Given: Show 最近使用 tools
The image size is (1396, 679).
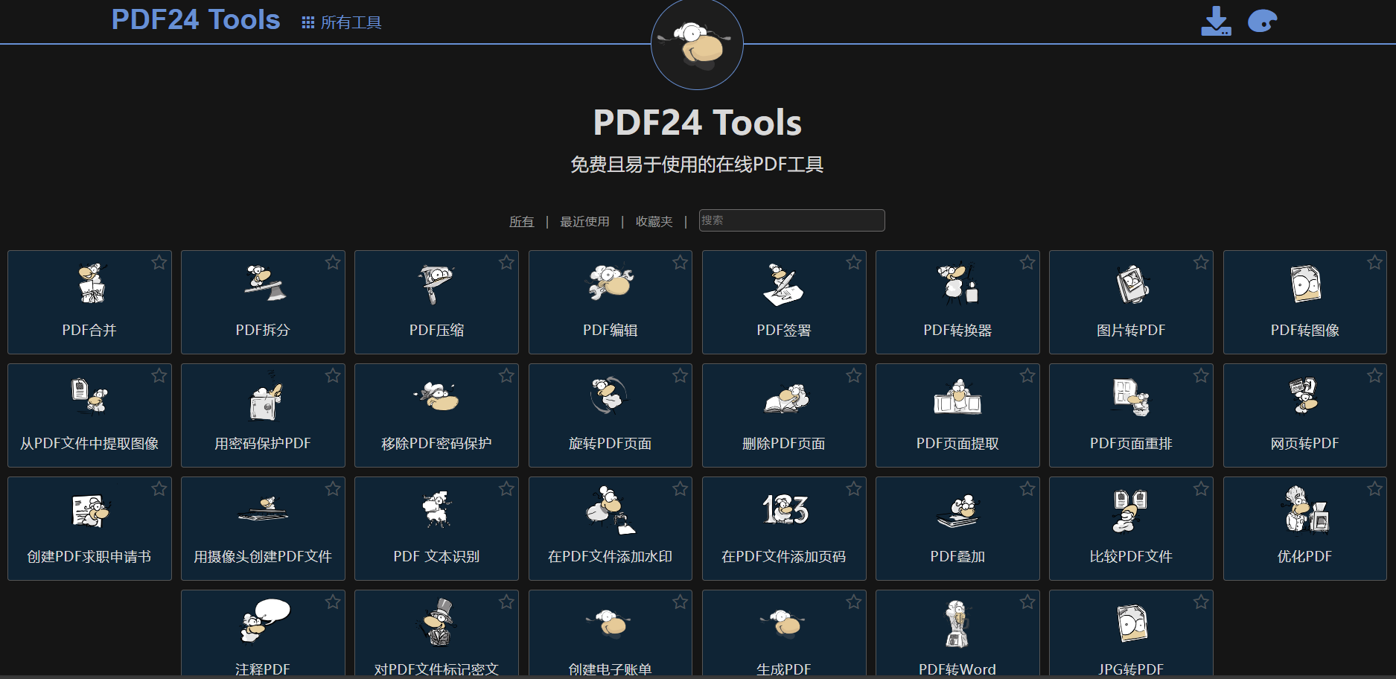Looking at the screenshot, I should 584,221.
